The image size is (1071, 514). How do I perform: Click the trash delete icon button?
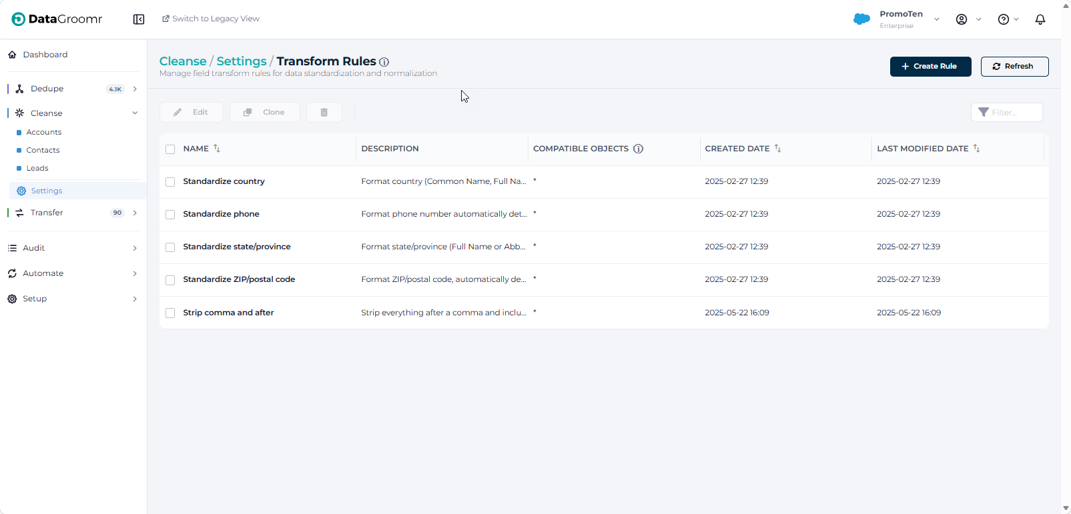pos(324,112)
